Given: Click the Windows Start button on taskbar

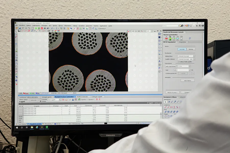Looking at the screenshot, I should [x=17, y=127].
